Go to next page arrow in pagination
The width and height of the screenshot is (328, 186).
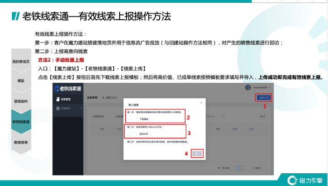(x=246, y=168)
